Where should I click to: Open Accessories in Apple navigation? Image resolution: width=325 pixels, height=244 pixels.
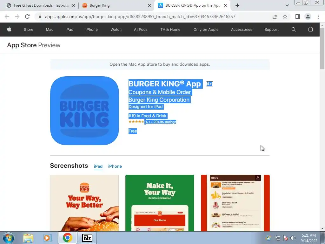pyautogui.click(x=242, y=30)
